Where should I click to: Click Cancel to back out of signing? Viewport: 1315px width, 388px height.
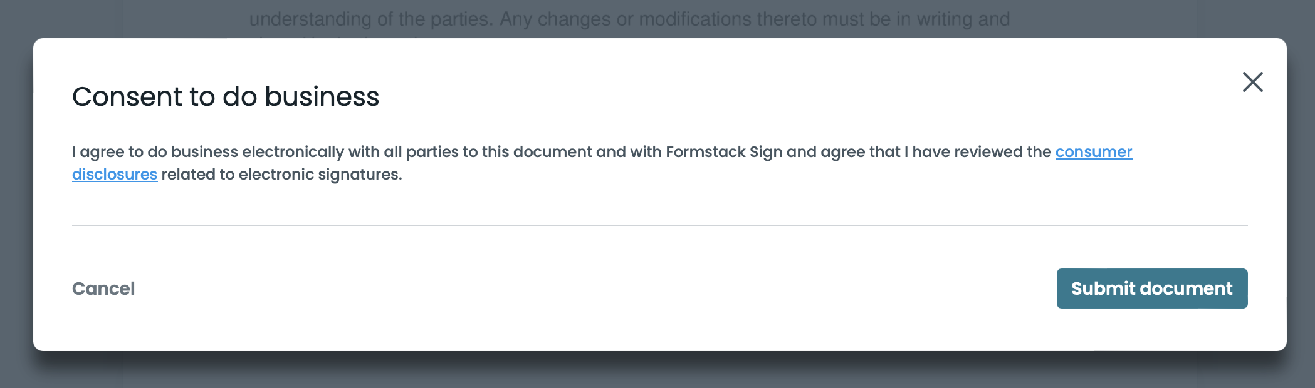(104, 288)
